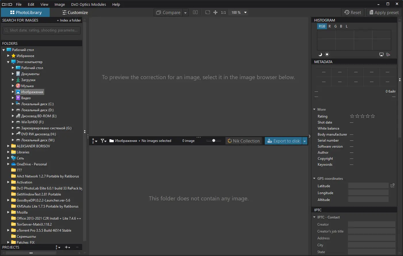Click the add project plus icon
The width and height of the screenshot is (403, 256).
(68, 247)
